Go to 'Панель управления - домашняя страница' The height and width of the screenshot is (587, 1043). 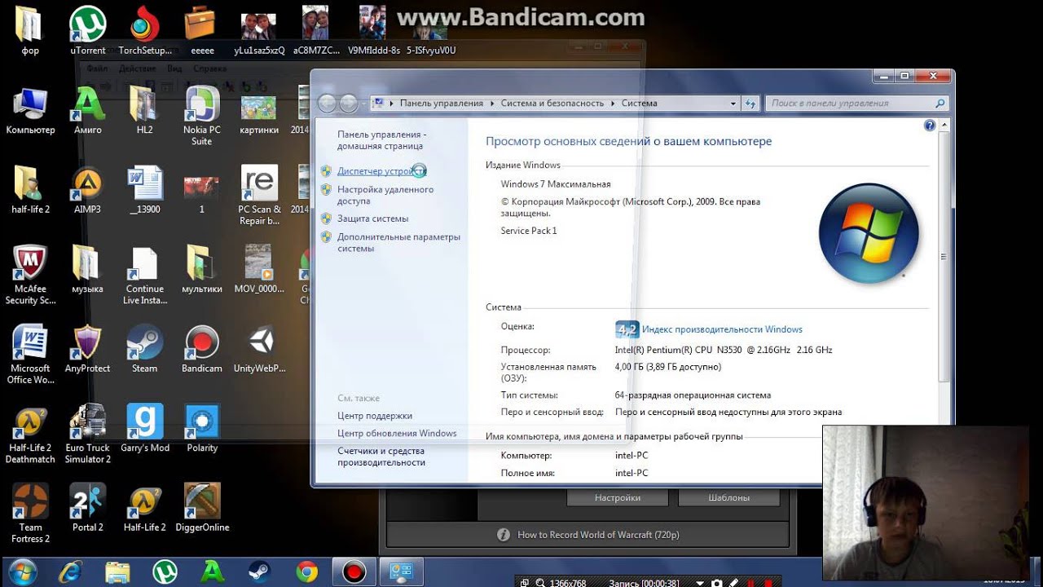tap(381, 140)
